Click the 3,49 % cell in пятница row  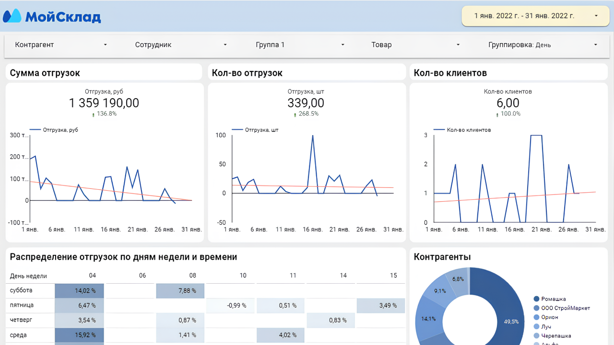tap(381, 306)
